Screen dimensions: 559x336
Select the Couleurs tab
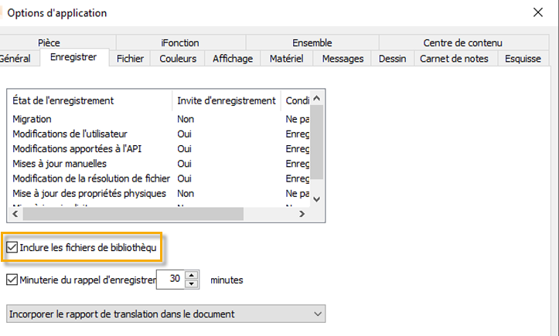tap(178, 59)
